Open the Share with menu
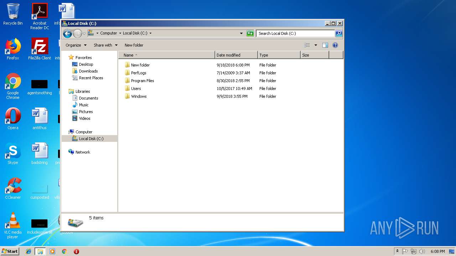 tap(105, 45)
